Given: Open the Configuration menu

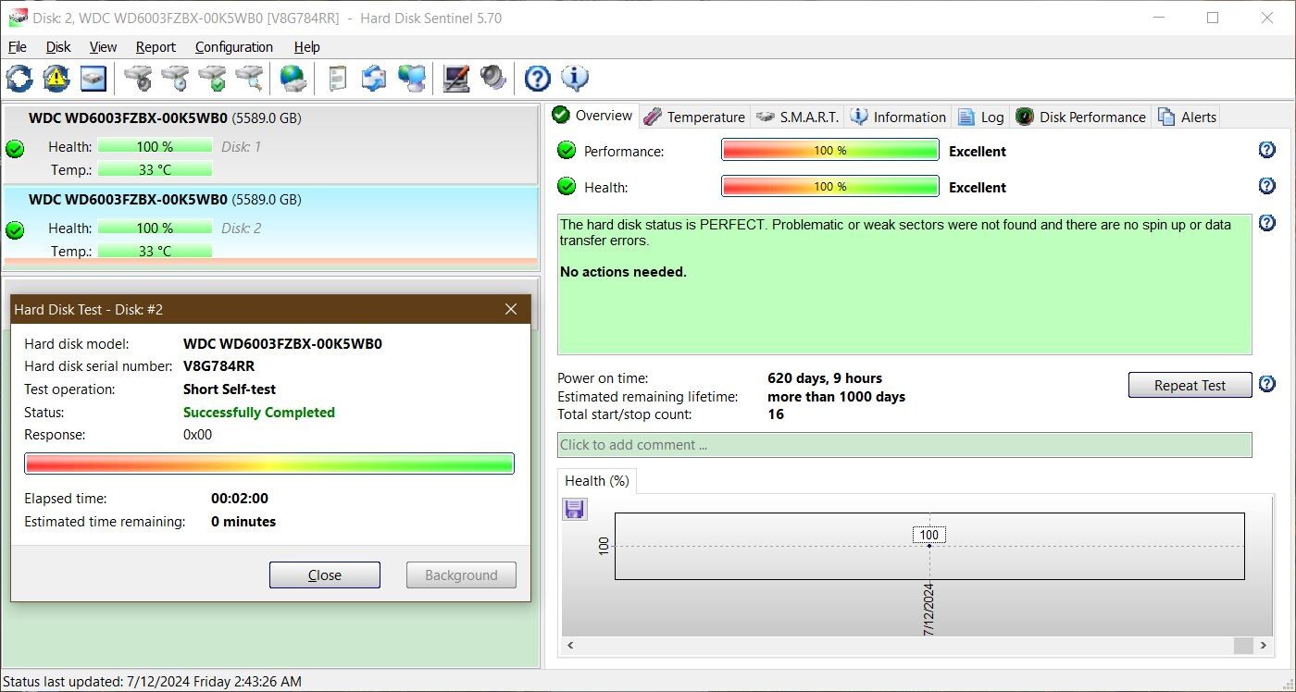Looking at the screenshot, I should [x=233, y=46].
